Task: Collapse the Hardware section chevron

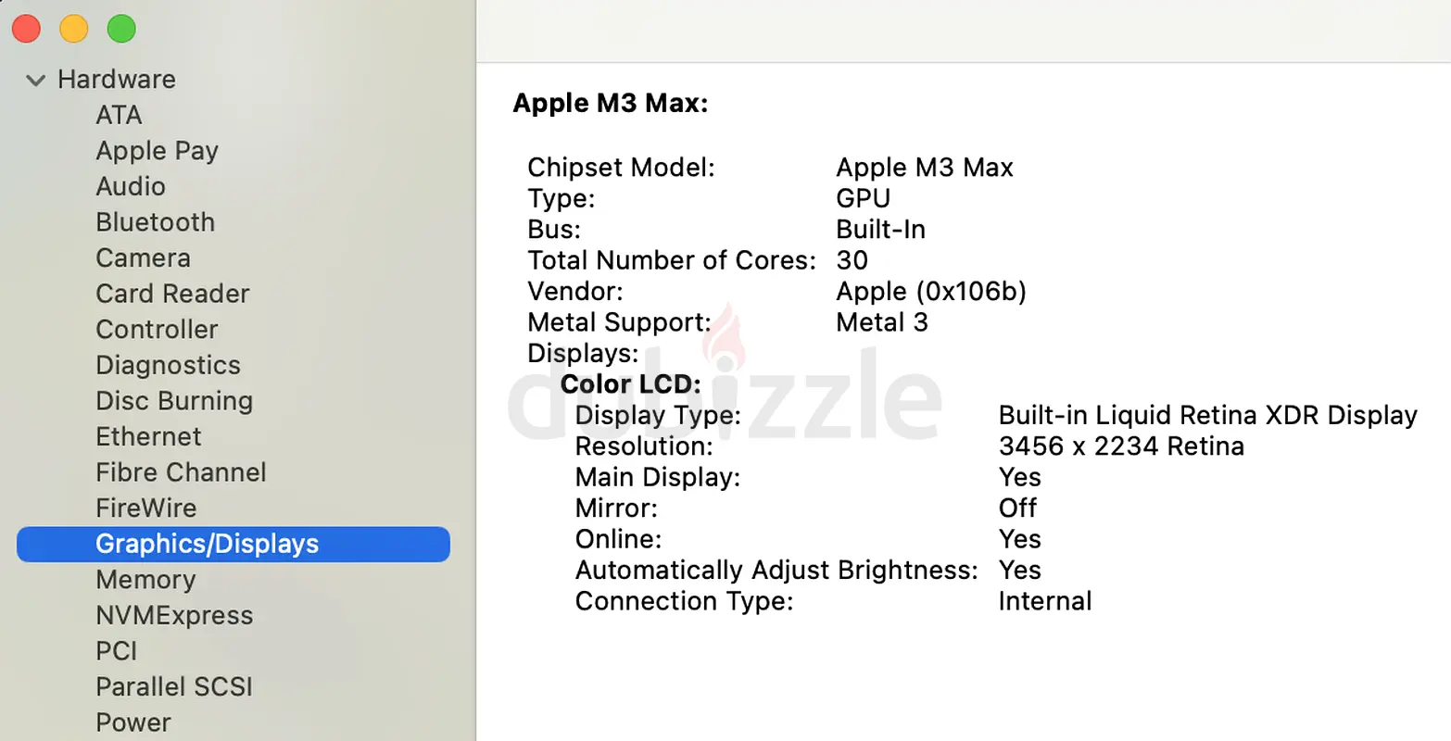Action: click(x=36, y=81)
